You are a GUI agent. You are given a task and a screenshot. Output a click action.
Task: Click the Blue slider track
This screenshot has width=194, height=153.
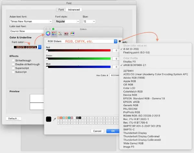point(78,67)
